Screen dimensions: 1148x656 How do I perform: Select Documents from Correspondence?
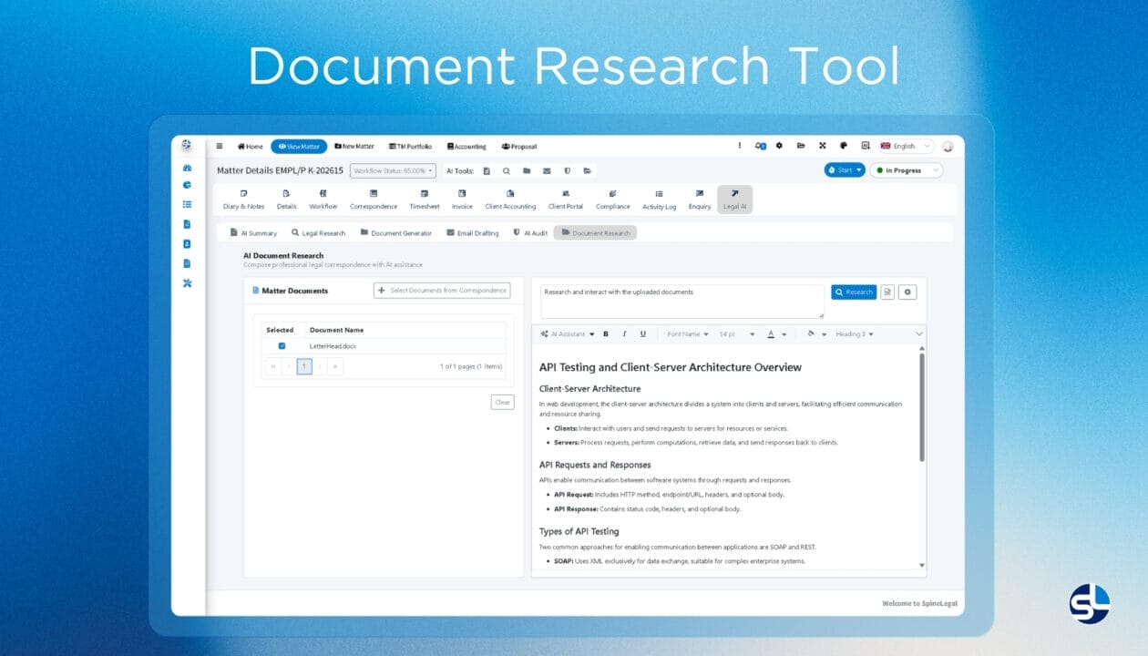pyautogui.click(x=442, y=290)
